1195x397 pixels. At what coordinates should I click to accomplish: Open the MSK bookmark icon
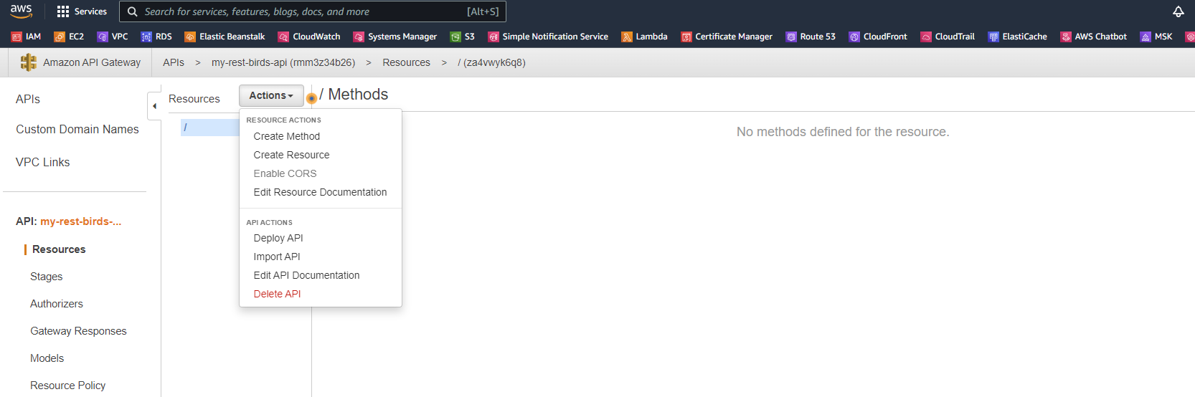coord(1146,37)
